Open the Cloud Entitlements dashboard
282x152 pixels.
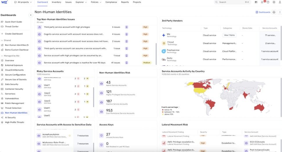coord(14,70)
